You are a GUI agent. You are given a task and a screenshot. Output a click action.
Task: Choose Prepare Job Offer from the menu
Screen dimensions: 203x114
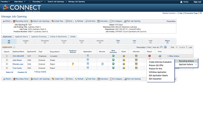(156, 65)
